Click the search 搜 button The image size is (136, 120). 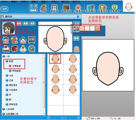tap(77, 23)
